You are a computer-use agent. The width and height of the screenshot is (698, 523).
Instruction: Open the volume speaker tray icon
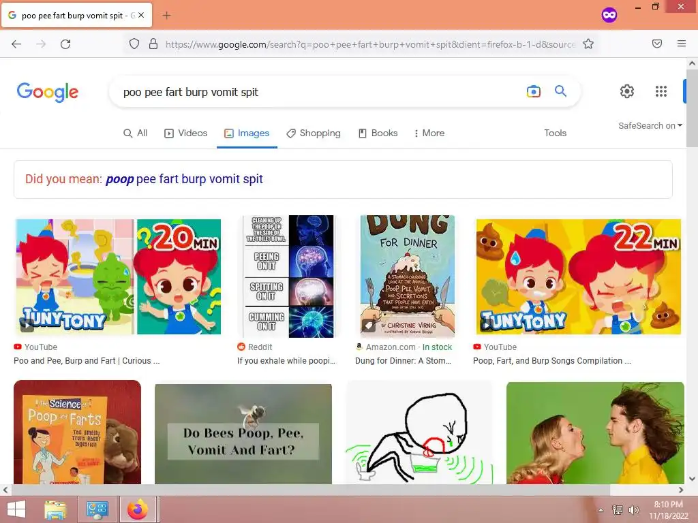pyautogui.click(x=633, y=510)
